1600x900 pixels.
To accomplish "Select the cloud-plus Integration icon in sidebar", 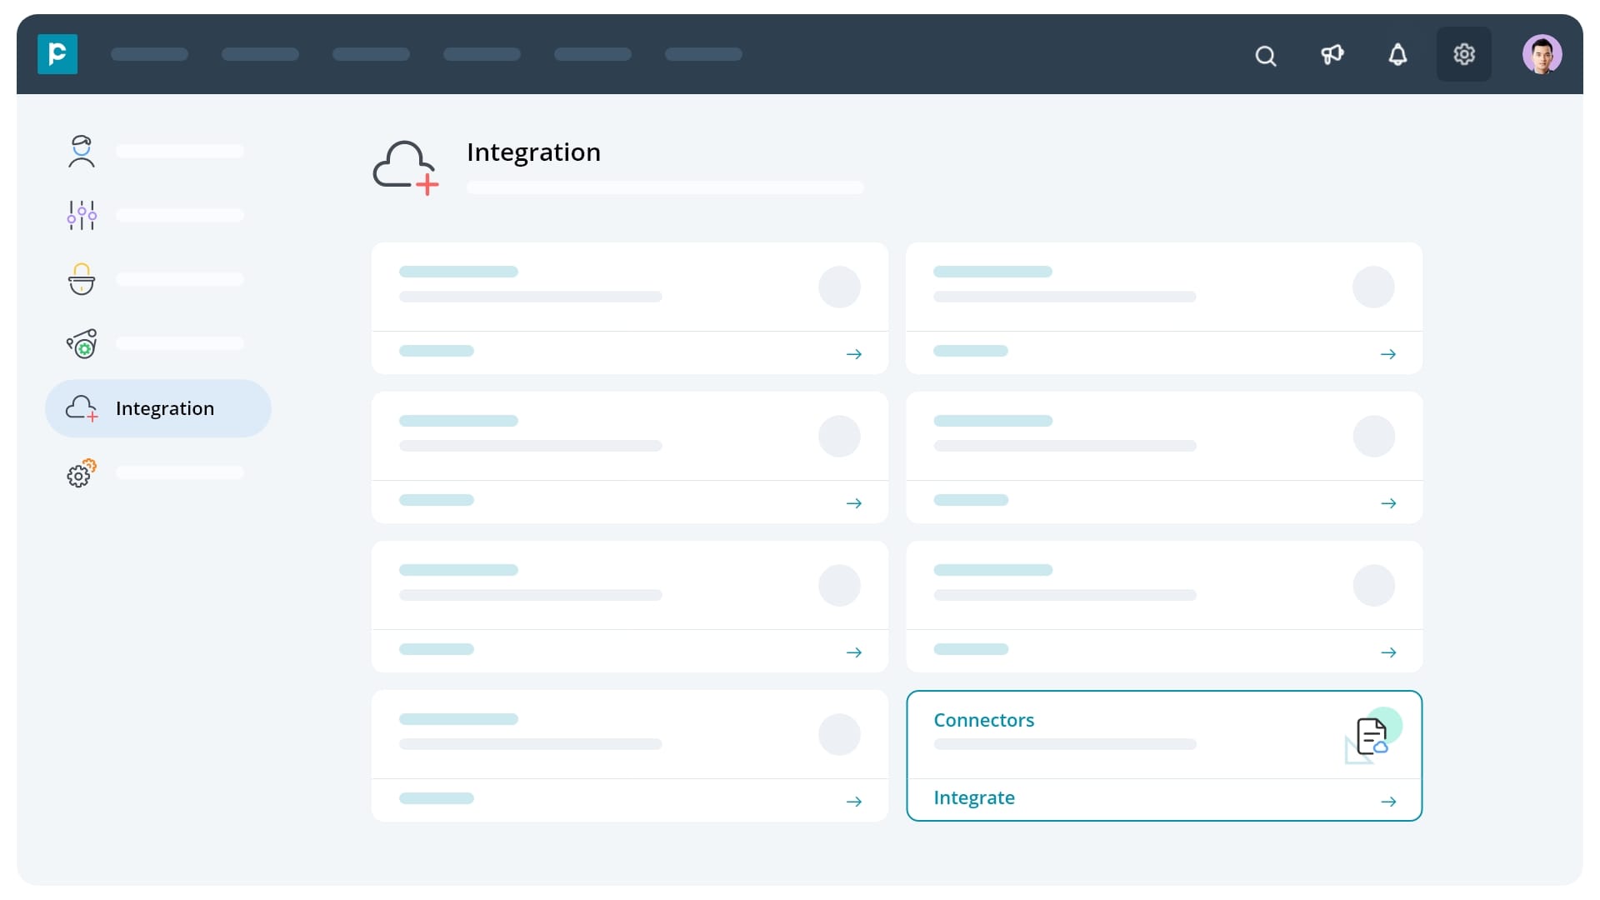I will click(81, 408).
